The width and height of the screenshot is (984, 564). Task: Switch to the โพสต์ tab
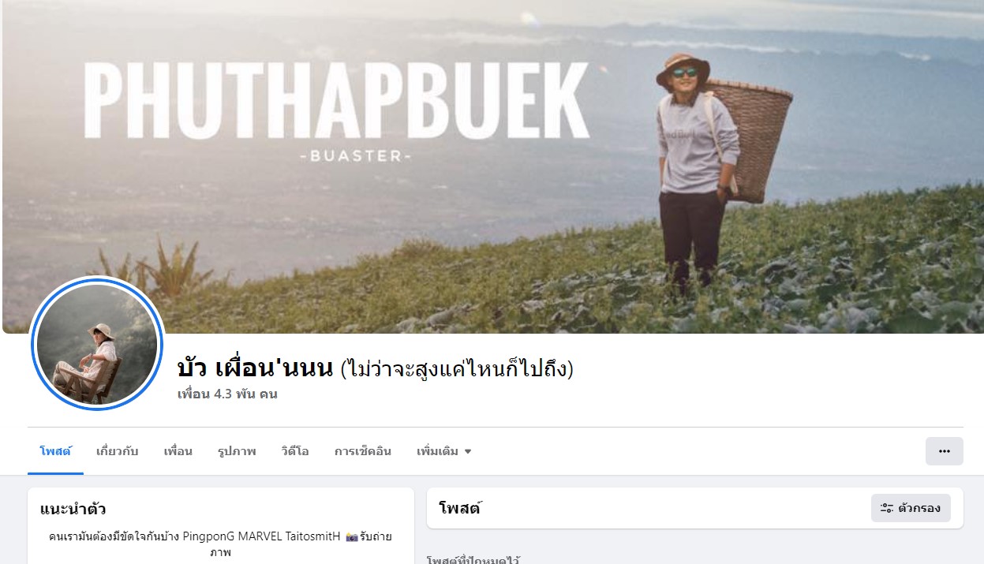point(55,451)
